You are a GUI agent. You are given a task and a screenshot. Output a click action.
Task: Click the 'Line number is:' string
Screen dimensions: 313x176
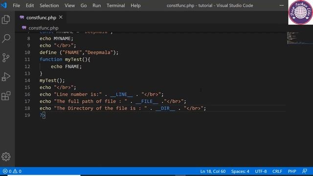click(78, 94)
